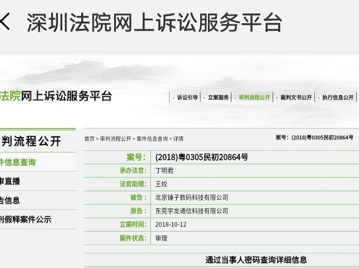Open the 庭审直播 sidebar item
359x268 pixels.
coord(11,181)
